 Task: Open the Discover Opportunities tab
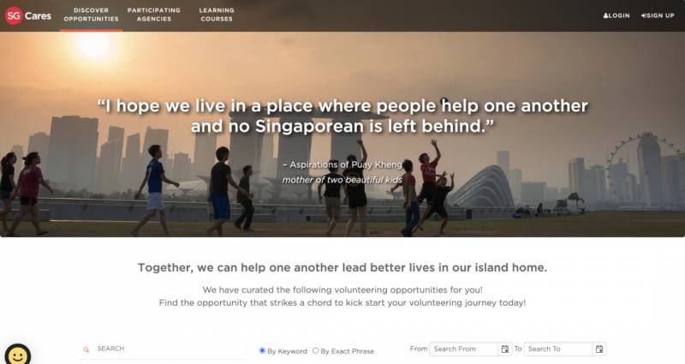pos(92,15)
